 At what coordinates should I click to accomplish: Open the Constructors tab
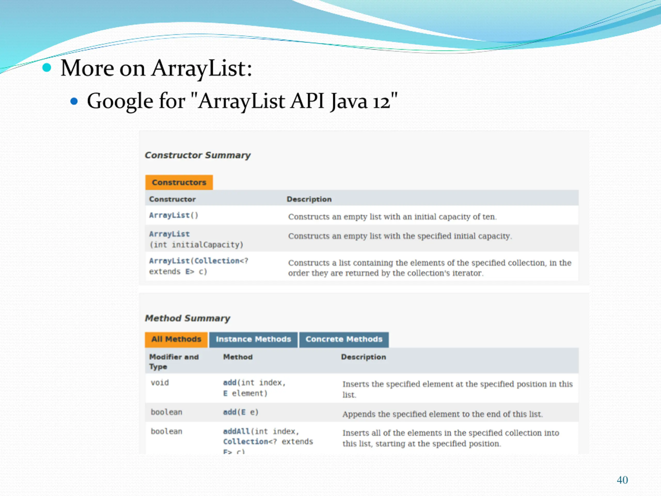179,182
